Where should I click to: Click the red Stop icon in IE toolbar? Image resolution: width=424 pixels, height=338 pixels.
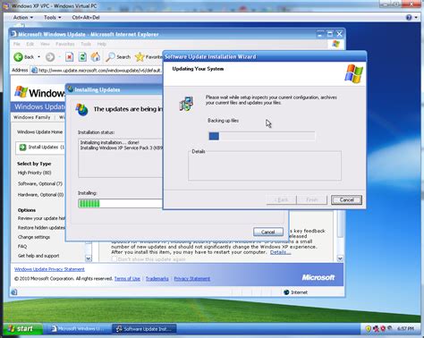click(x=69, y=56)
